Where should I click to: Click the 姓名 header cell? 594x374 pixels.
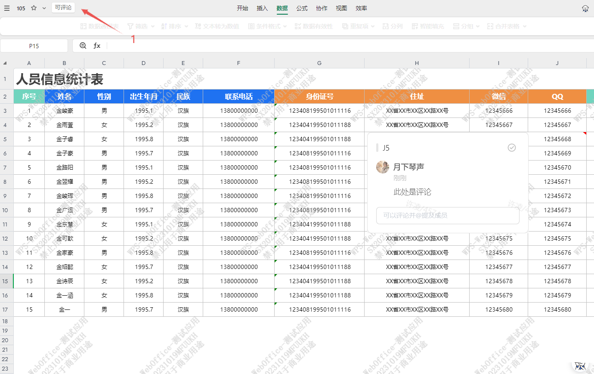(65, 96)
